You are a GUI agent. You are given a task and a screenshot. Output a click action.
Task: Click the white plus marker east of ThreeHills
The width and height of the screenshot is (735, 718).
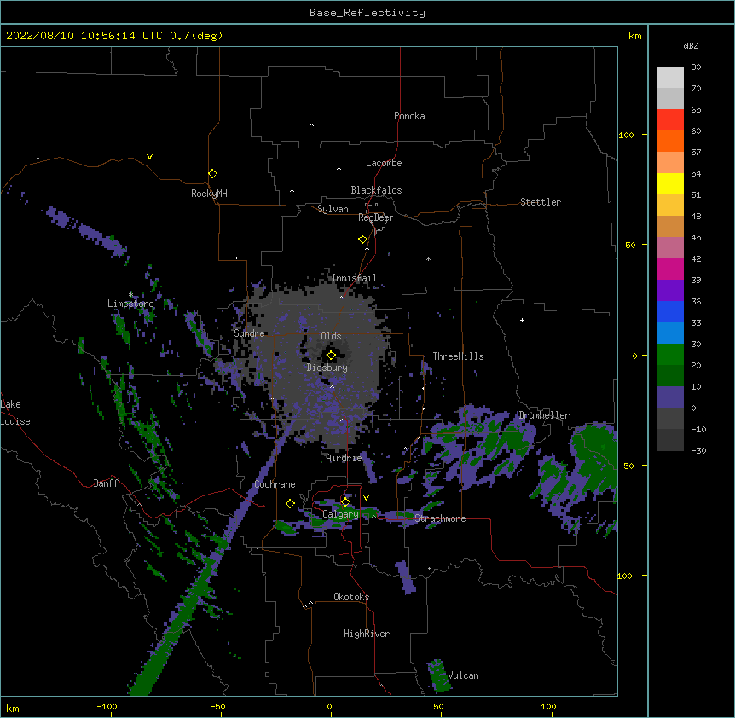[x=522, y=320]
